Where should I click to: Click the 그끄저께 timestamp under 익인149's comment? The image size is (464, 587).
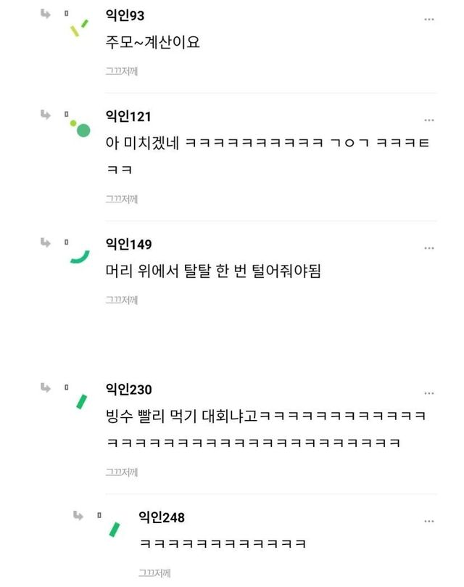[121, 298]
